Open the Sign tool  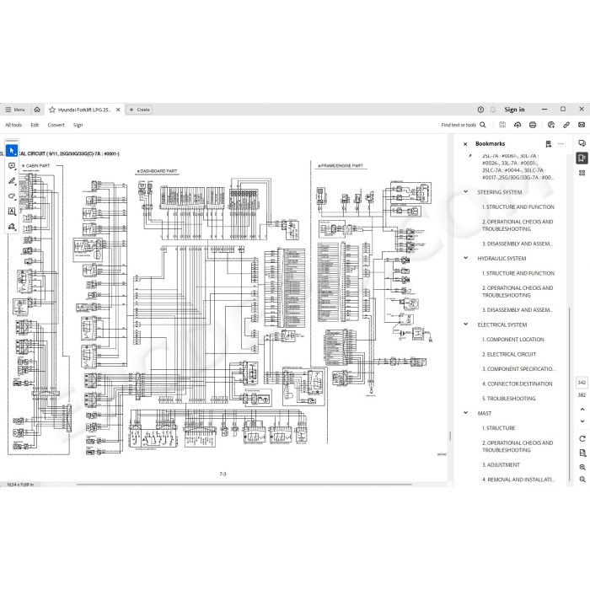coord(78,125)
